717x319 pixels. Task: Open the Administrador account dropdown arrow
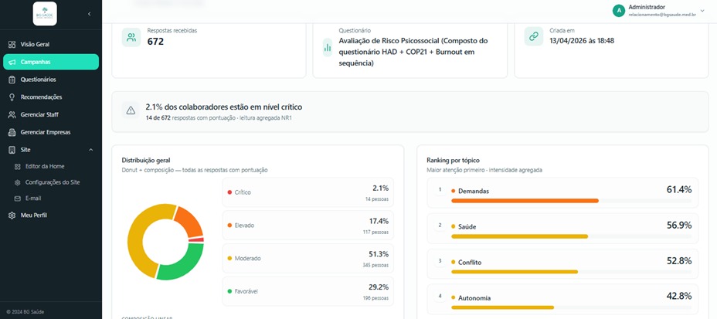click(x=702, y=11)
